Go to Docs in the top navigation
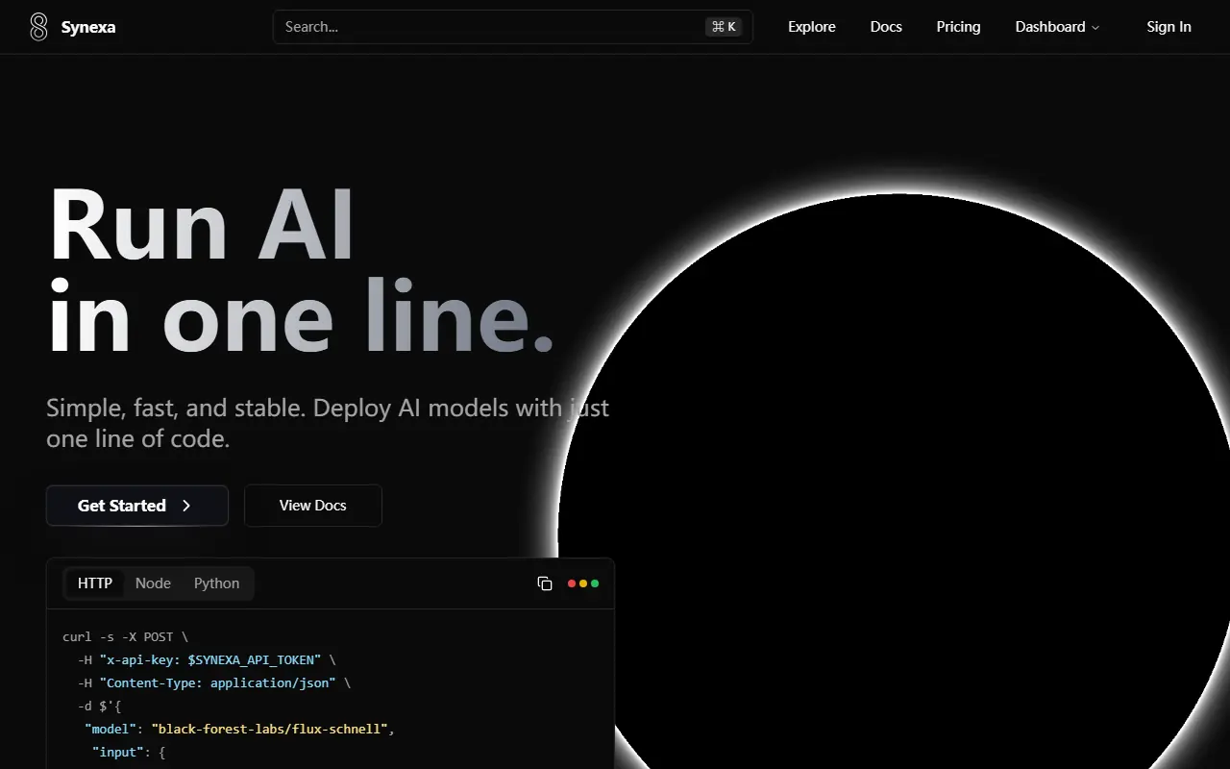Viewport: 1230px width, 769px height. (885, 27)
